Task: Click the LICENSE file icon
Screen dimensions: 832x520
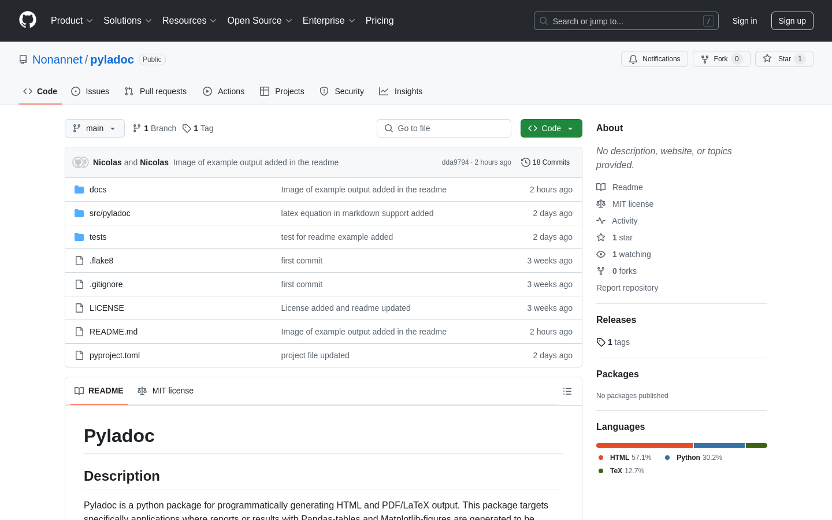Action: point(79,308)
